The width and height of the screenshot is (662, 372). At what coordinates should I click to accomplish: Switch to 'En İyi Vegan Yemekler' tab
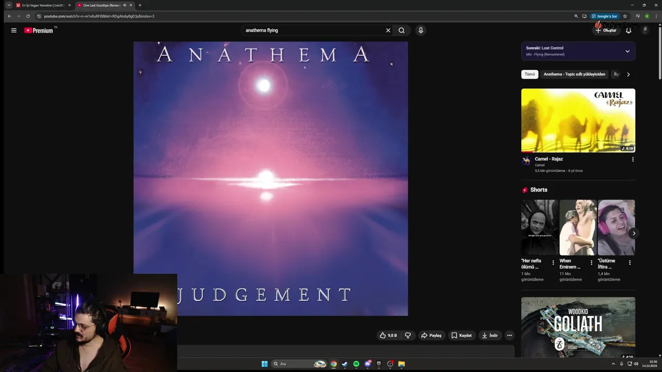tap(43, 5)
